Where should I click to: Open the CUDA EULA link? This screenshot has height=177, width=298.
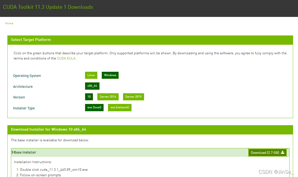tap(66, 58)
